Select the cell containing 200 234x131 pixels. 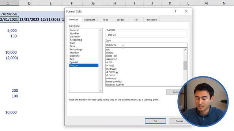9,91
